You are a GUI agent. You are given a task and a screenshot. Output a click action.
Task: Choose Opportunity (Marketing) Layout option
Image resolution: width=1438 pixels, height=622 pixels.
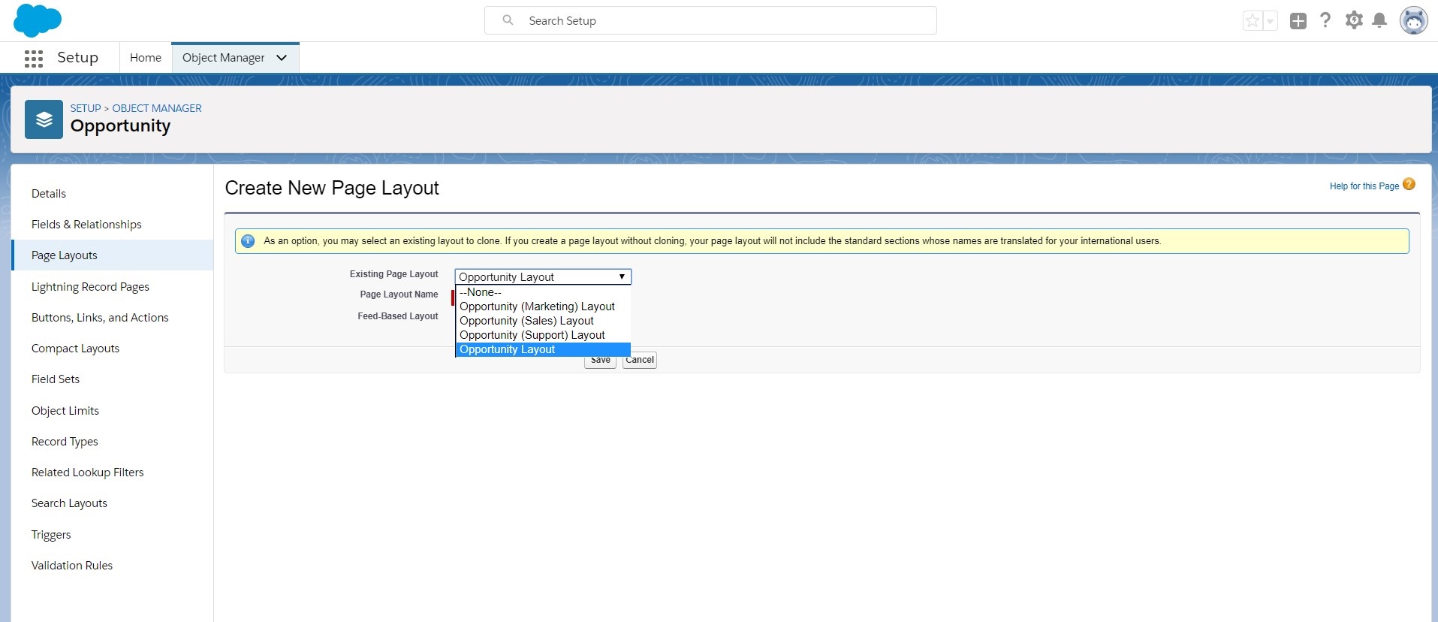pos(543,306)
